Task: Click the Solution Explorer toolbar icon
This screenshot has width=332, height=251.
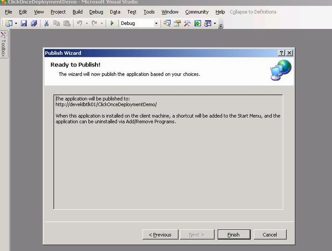Action: point(167,23)
